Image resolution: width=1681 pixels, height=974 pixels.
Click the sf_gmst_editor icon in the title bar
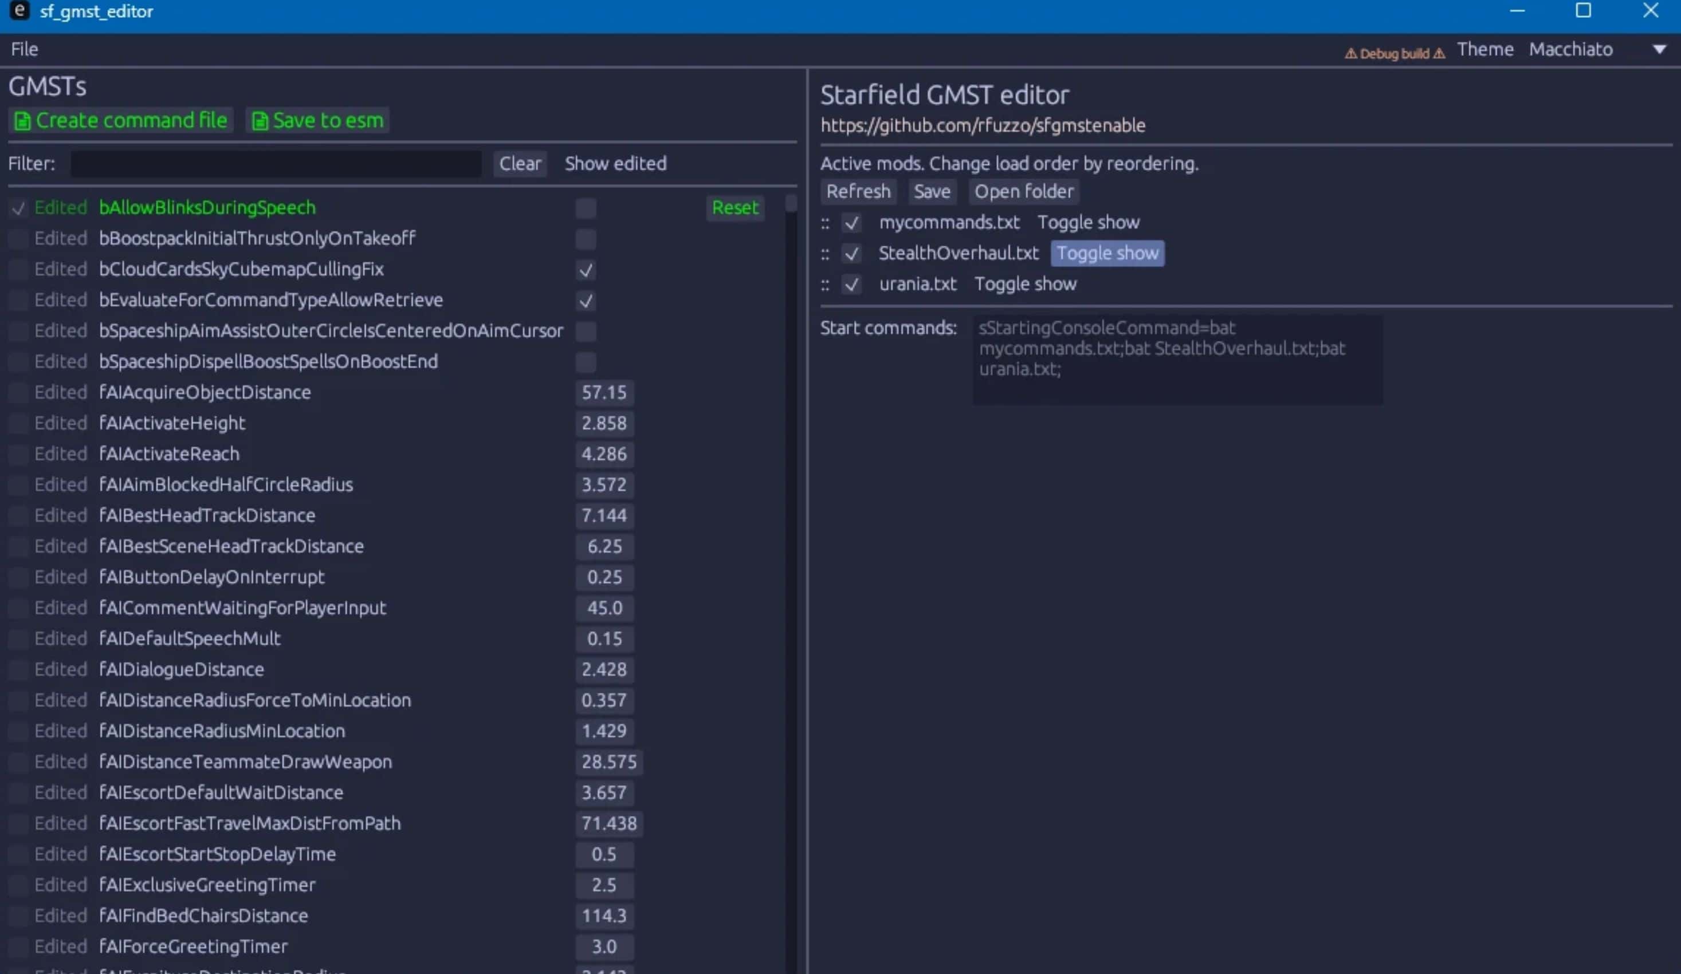point(19,11)
